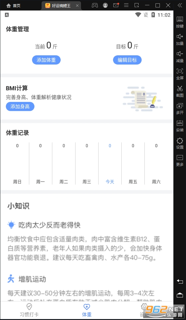Open the 按键 keyboard mapping tool
Screen dimensions: 186x320
click(x=180, y=22)
